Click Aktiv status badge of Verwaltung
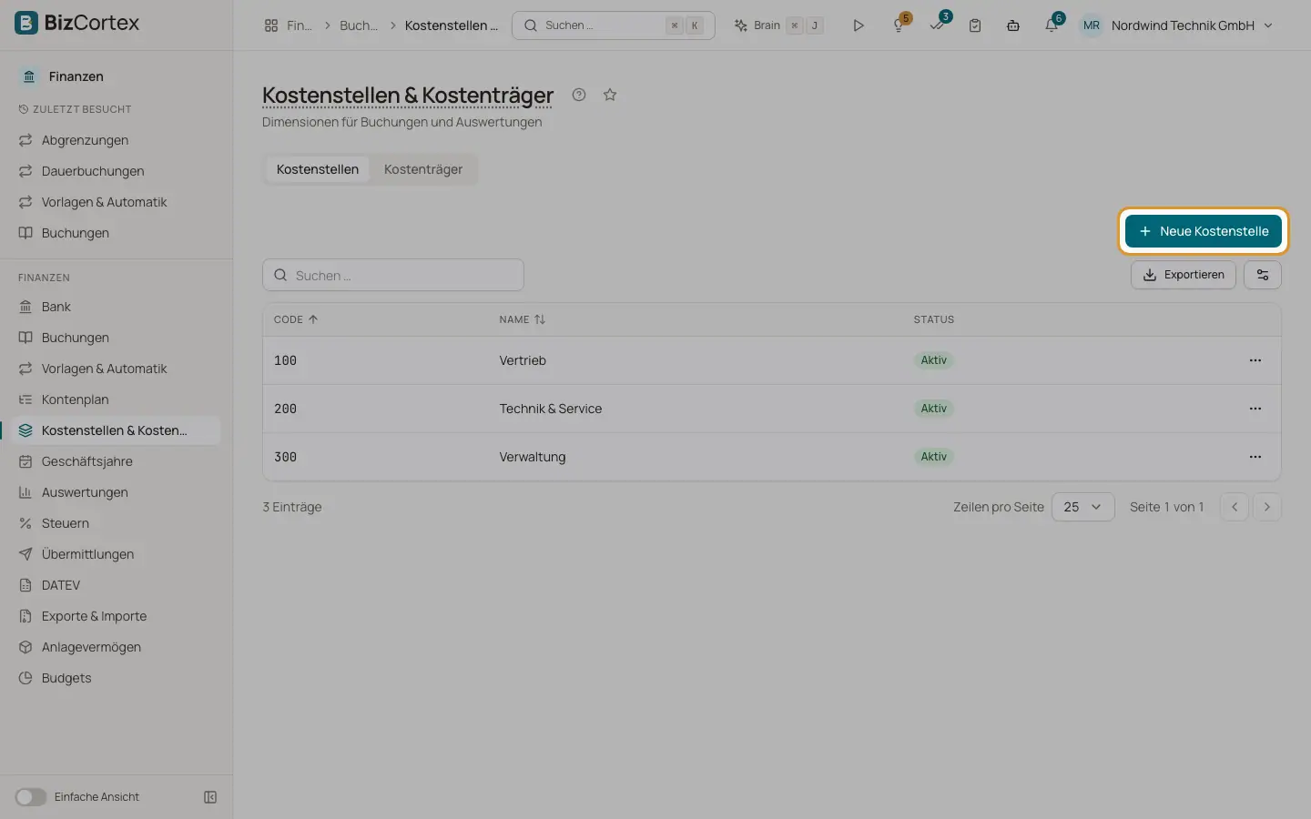 [934, 457]
